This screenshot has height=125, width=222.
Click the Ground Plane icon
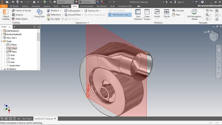[66, 15]
